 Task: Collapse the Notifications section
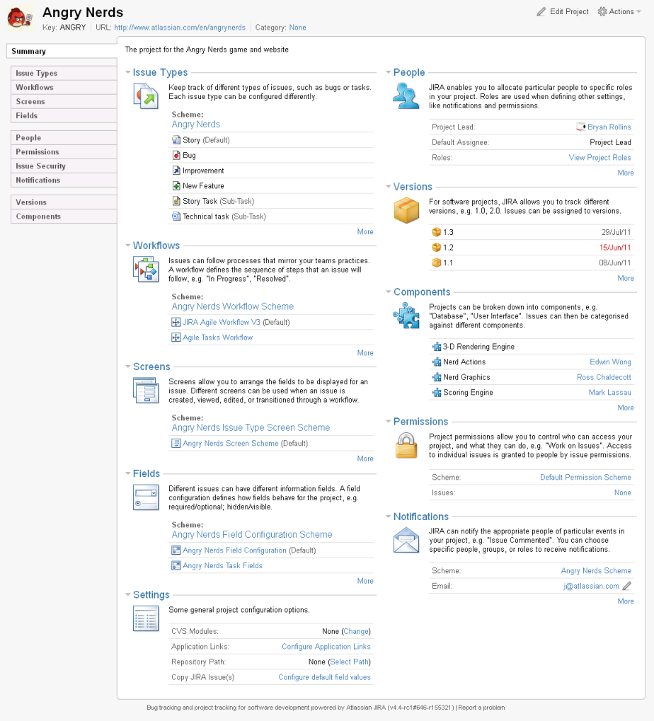388,517
